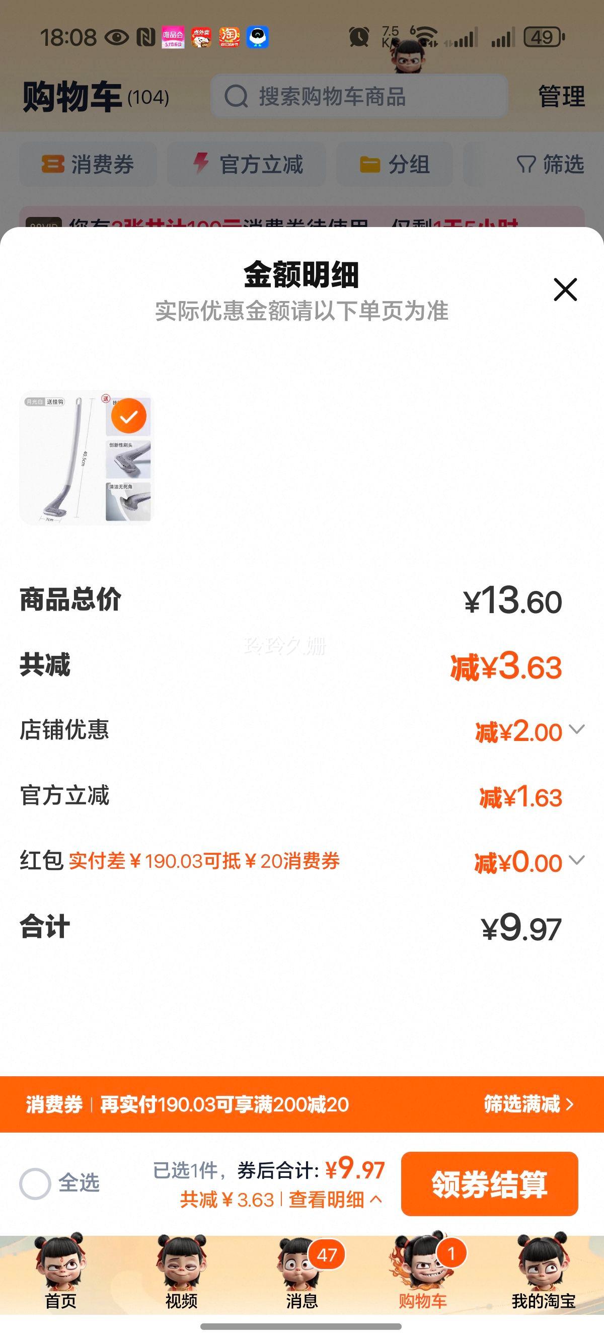Focus the 搜索购物车商品 search field

point(359,96)
